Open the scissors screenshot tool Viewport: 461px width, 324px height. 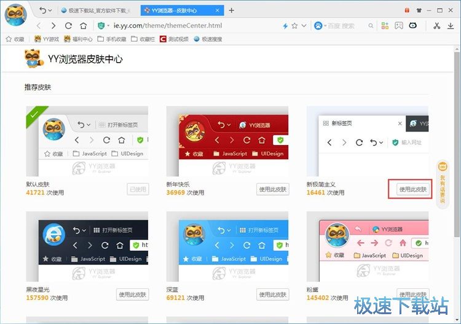click(436, 26)
